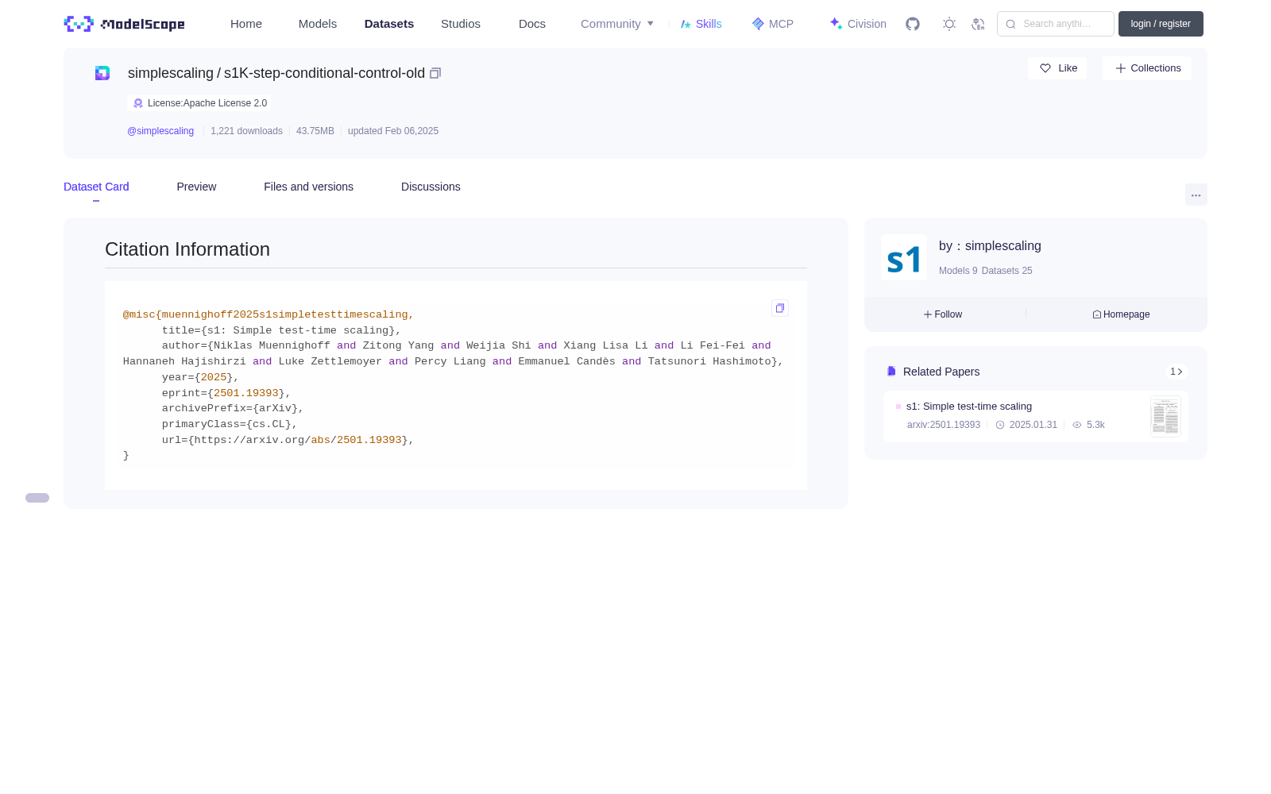Viewport: 1271px width, 794px height.
Task: Add dataset to Collections
Action: 1147,68
